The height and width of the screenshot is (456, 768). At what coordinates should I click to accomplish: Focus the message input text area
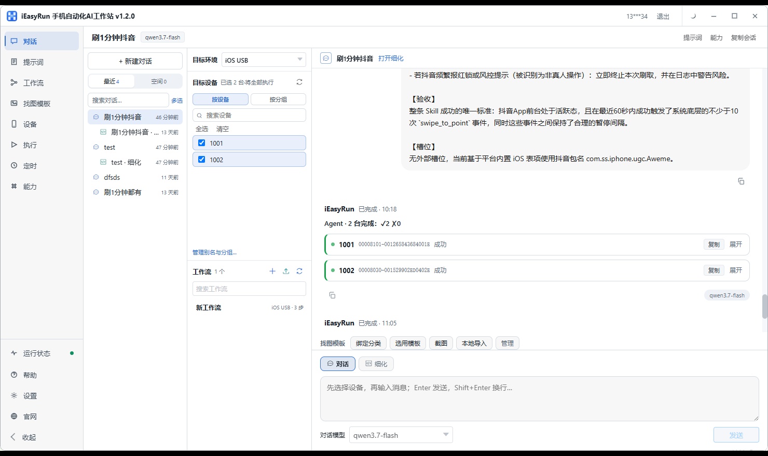[x=540, y=399]
